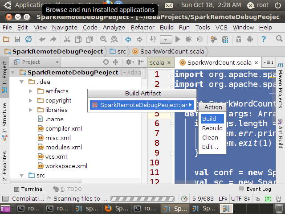Click the Copy icon in toolbar
The width and height of the screenshot is (285, 214).
click(78, 39)
